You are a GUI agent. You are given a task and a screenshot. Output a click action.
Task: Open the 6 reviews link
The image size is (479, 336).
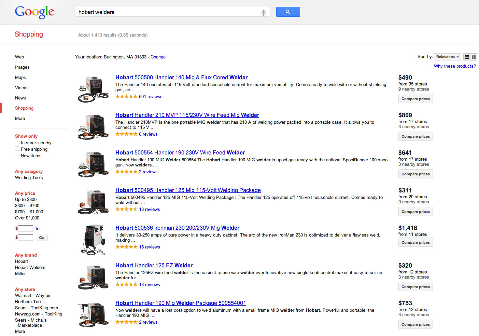coord(148,134)
